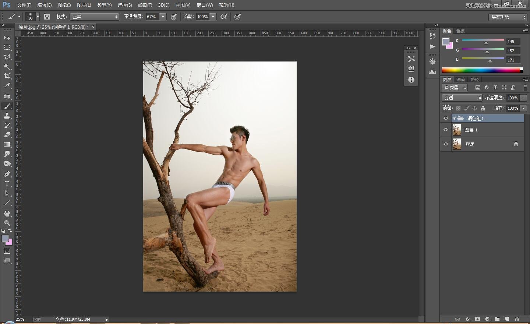The height and width of the screenshot is (324, 530).
Task: Create new adjustment layer
Action: pyautogui.click(x=487, y=319)
